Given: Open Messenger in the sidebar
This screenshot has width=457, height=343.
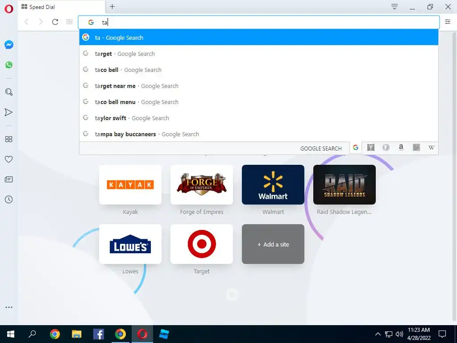Looking at the screenshot, I should pyautogui.click(x=9, y=45).
